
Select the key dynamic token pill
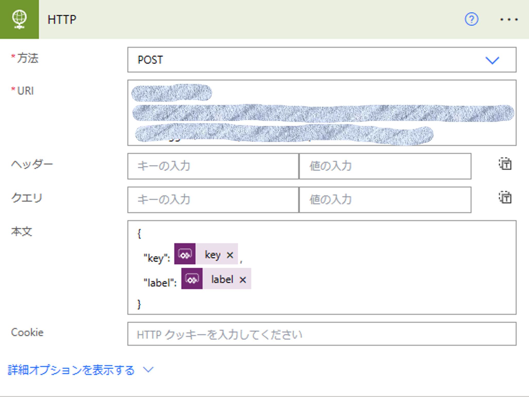(212, 255)
